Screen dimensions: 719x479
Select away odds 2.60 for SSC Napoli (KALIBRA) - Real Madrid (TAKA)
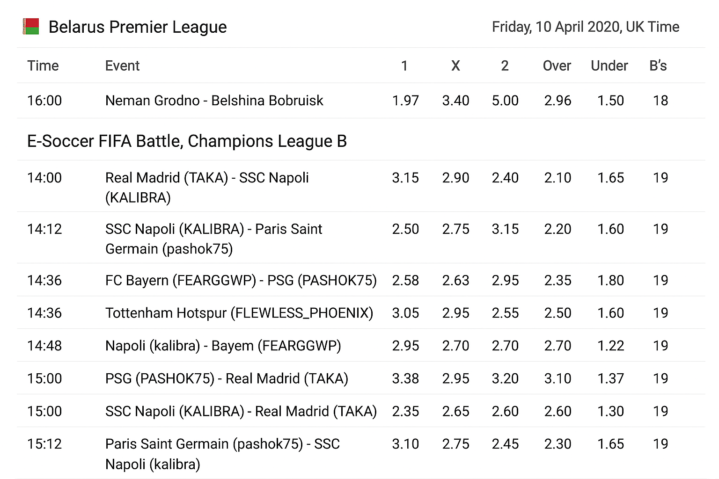pos(505,411)
